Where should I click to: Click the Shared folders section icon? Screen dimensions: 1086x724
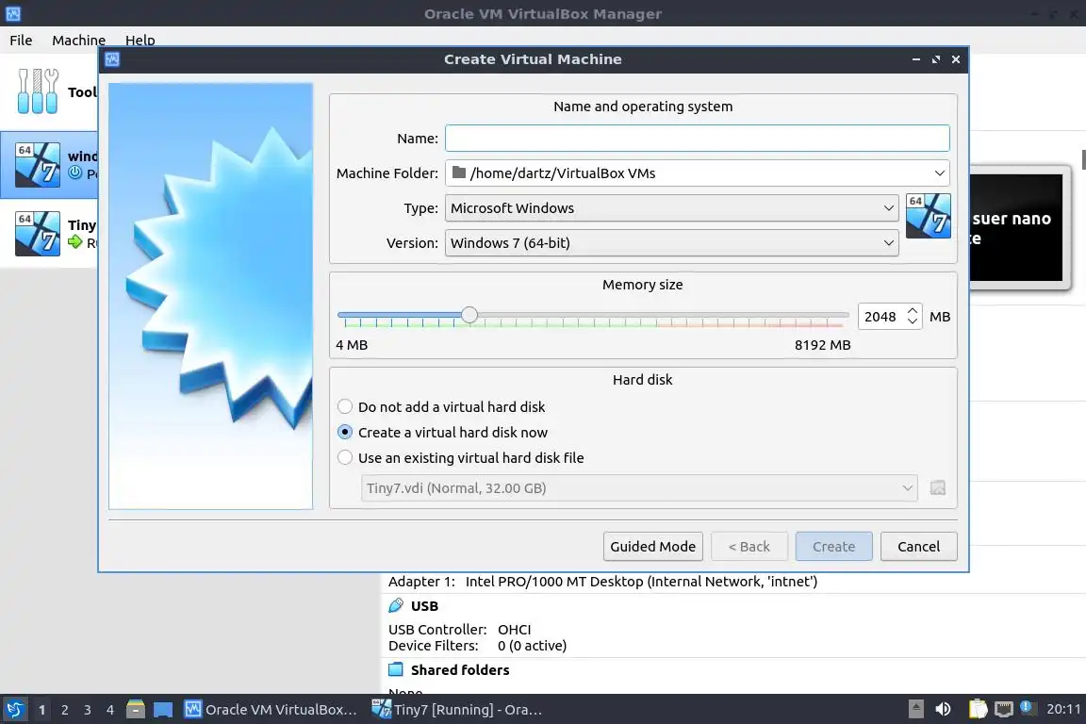point(396,669)
